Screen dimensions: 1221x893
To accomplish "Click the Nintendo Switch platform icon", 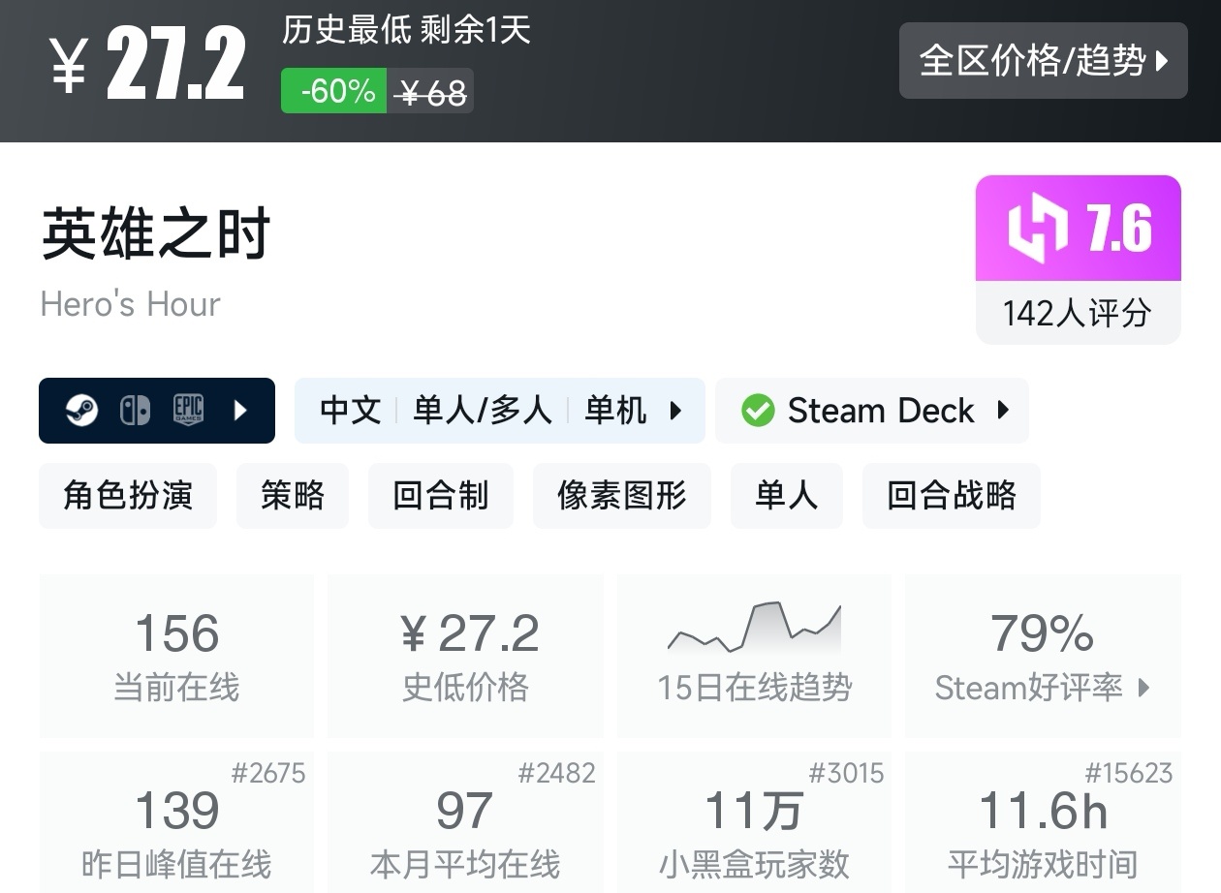I will tap(135, 411).
